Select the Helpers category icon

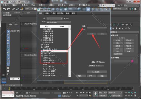point(123,29)
